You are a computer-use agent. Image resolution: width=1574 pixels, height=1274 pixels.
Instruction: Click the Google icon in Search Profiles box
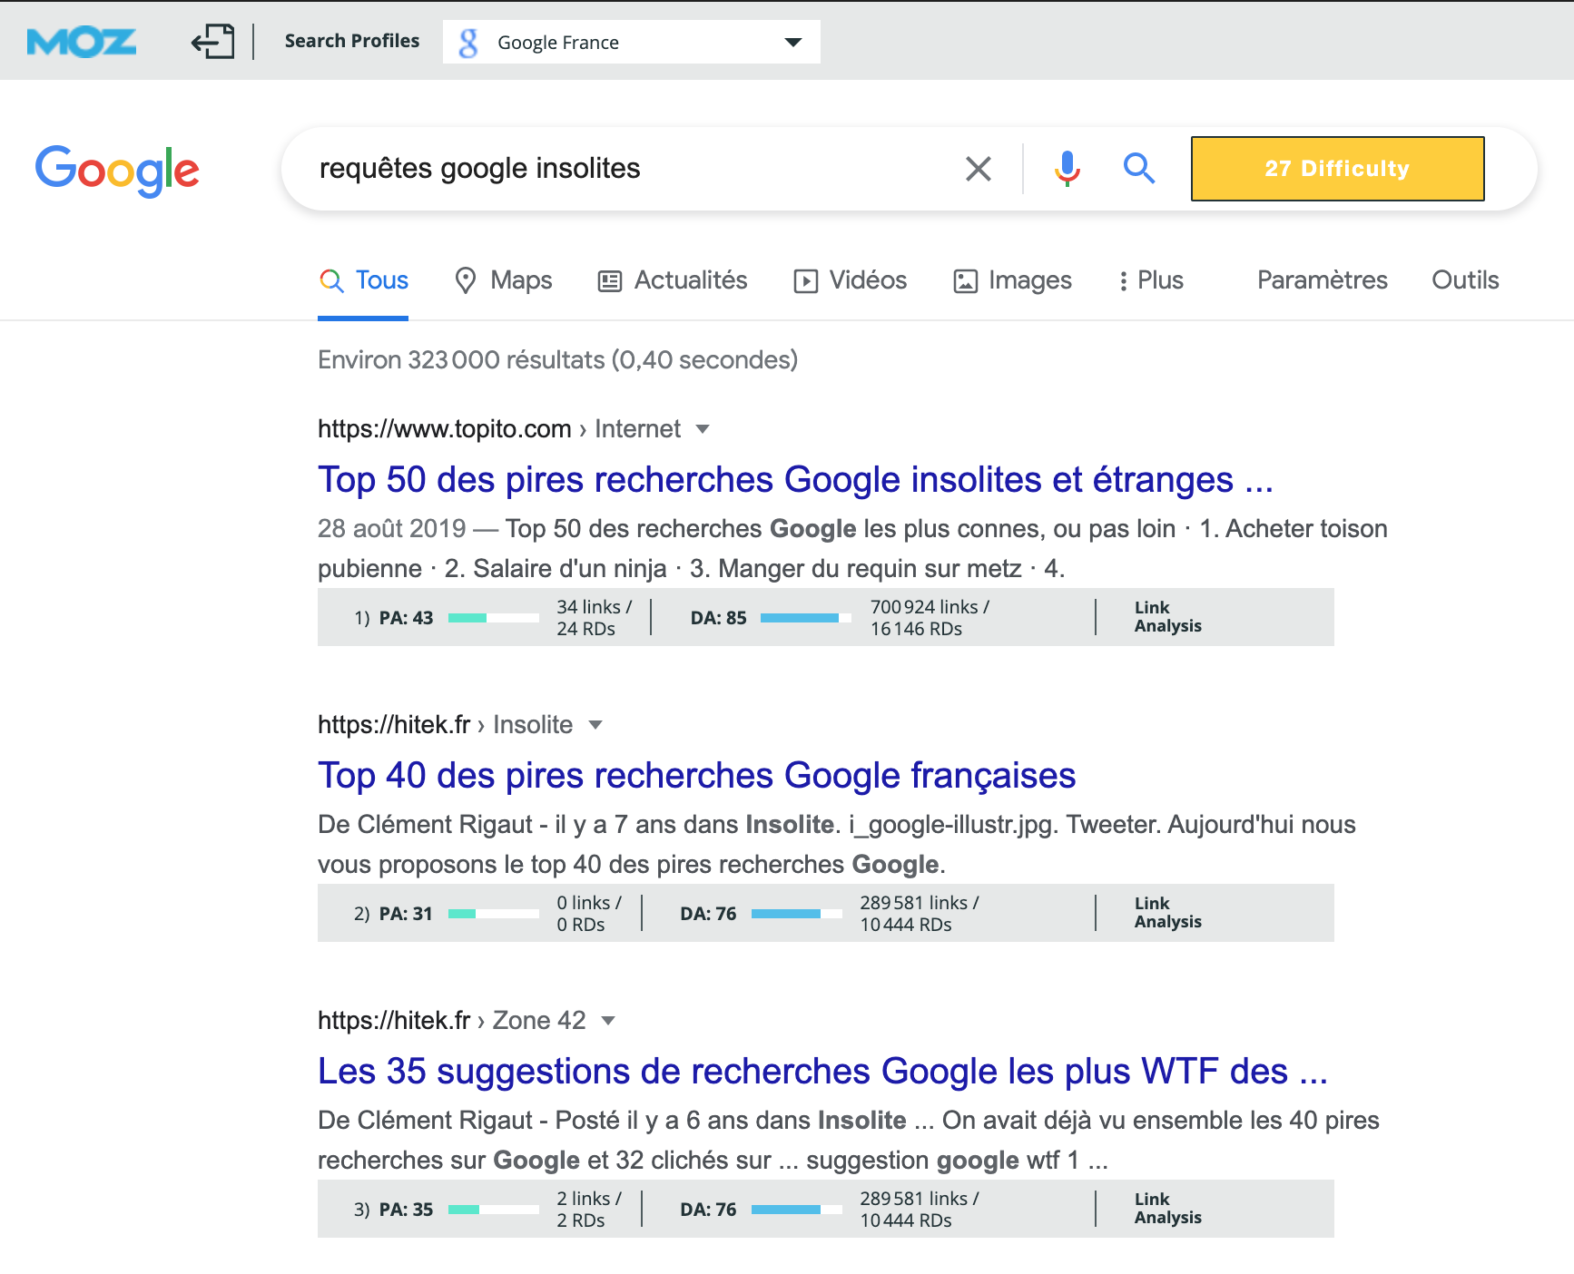[x=468, y=43]
